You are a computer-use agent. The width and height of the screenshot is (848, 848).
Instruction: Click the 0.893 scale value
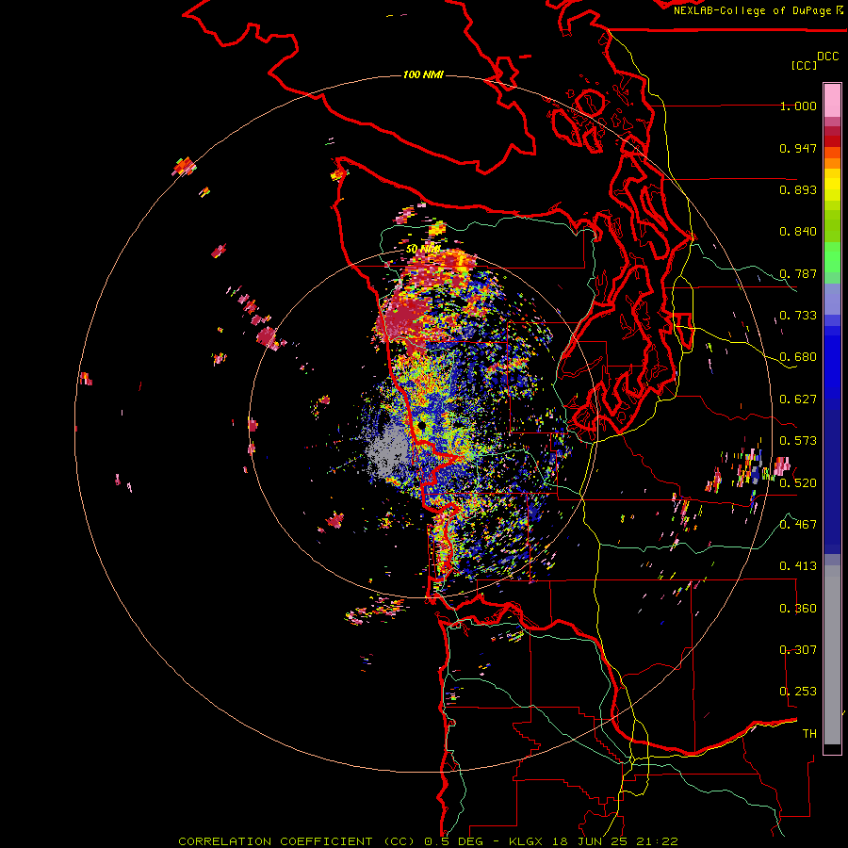click(798, 189)
